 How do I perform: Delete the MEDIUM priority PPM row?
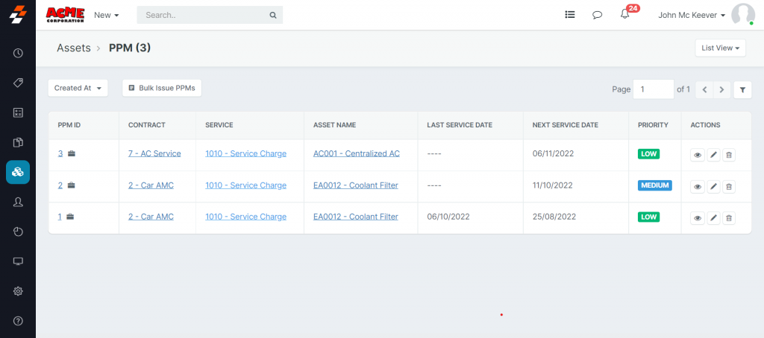pos(729,187)
